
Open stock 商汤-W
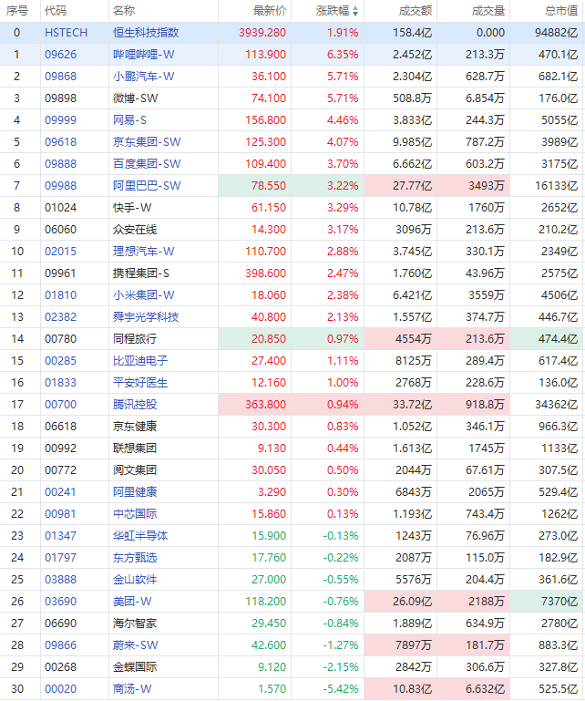(132, 690)
